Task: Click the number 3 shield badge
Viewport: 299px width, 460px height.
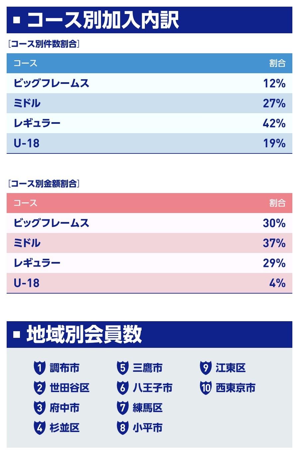Action: coord(40,408)
